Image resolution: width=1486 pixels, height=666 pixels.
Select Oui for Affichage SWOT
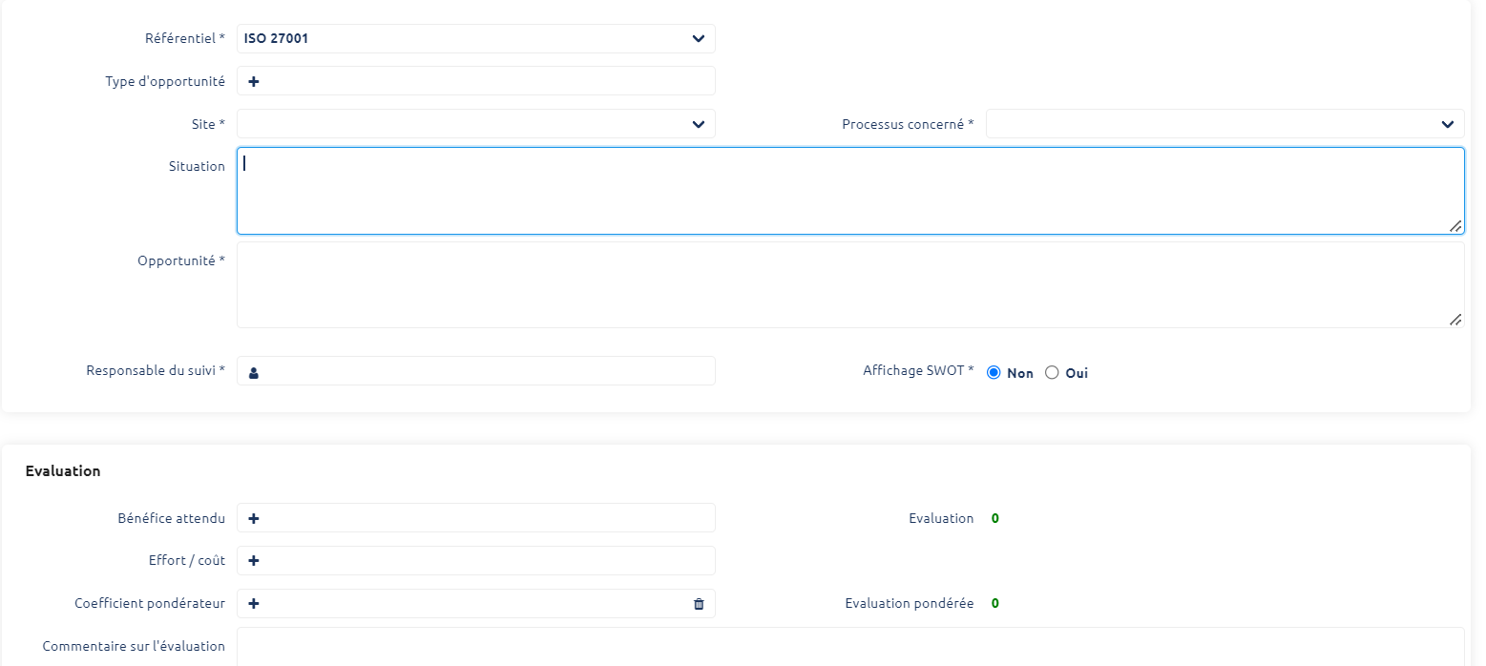[1052, 373]
